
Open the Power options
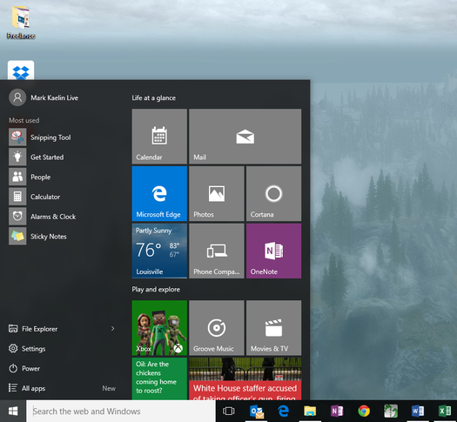tap(24, 368)
